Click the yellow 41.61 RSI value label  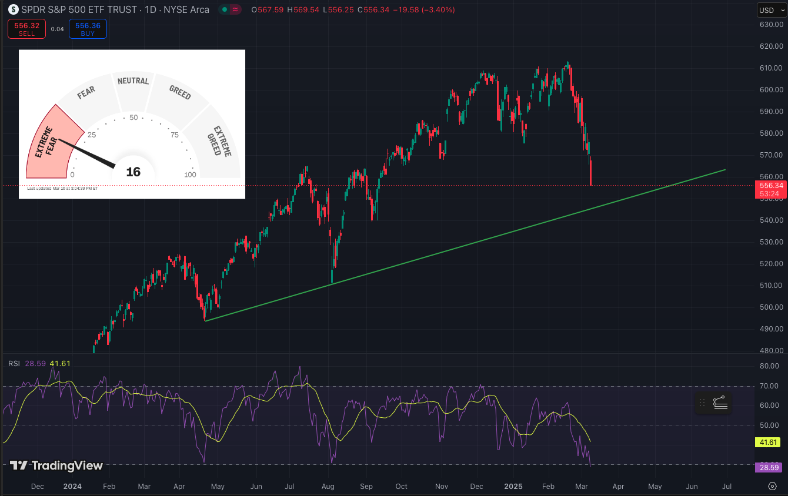(x=769, y=442)
